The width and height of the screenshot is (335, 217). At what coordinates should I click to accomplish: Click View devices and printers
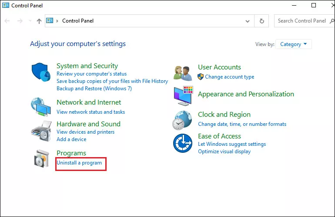coord(85,132)
